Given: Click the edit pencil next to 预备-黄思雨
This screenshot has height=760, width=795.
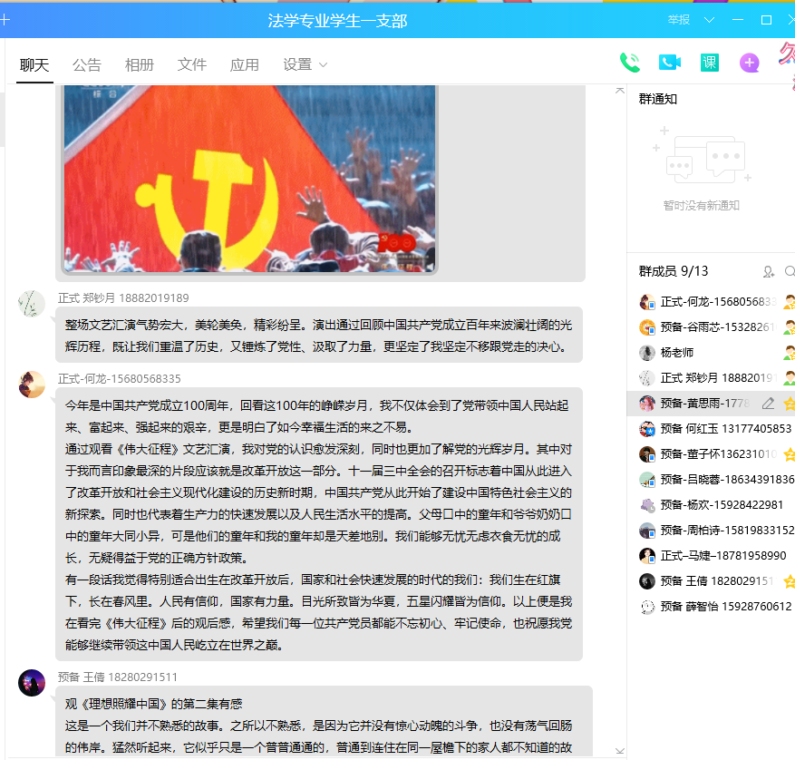Looking at the screenshot, I should click(x=769, y=404).
